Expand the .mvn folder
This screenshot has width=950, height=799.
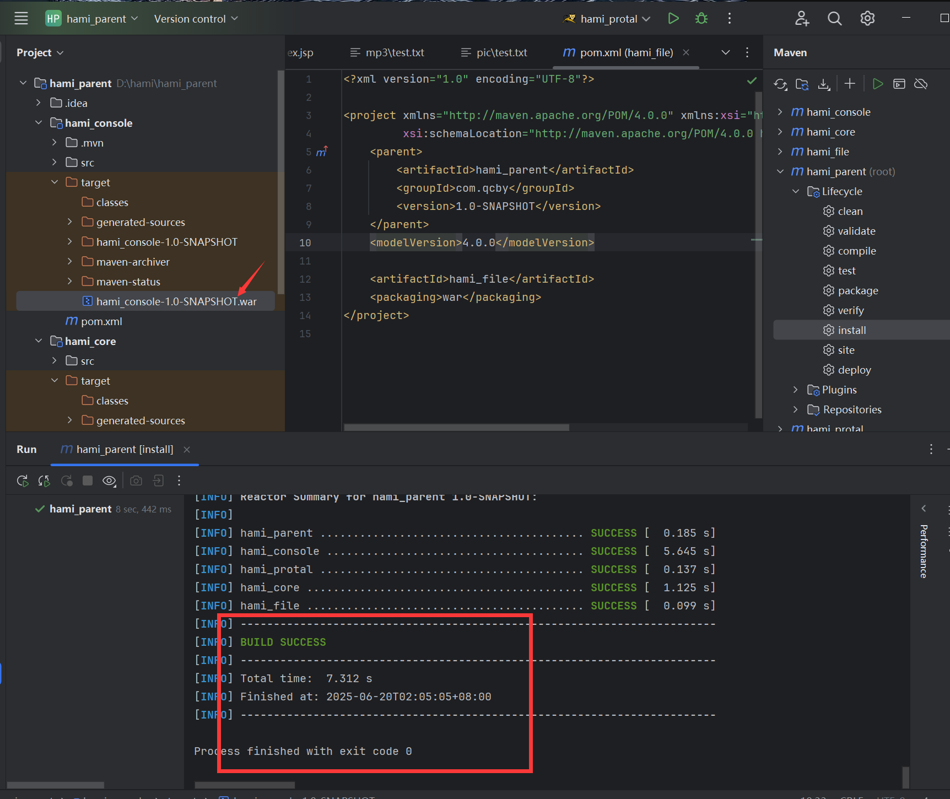point(54,143)
